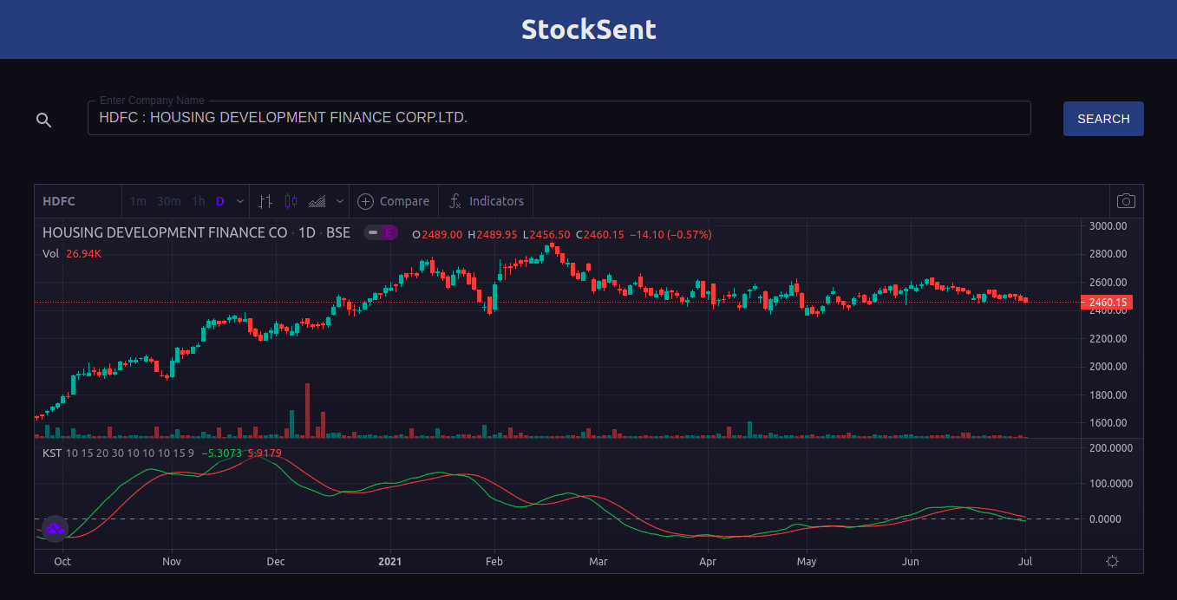The height and width of the screenshot is (600, 1177).
Task: Click the Dec label on time axis
Action: coord(276,562)
